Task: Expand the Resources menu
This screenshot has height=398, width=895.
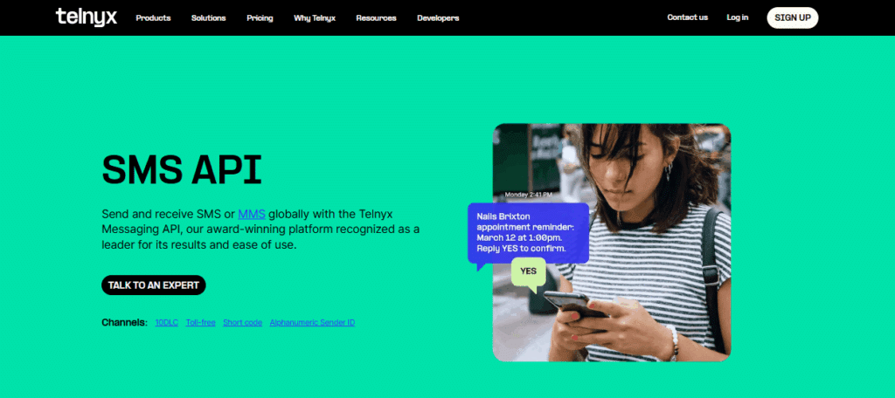Action: (x=376, y=17)
